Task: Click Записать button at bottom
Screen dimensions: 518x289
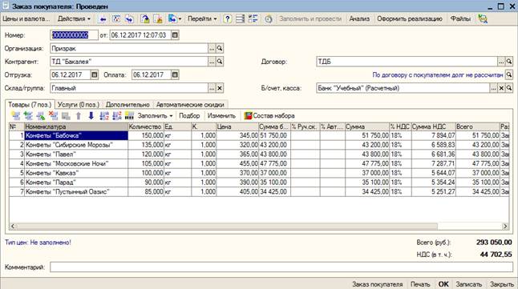Action: (x=469, y=284)
